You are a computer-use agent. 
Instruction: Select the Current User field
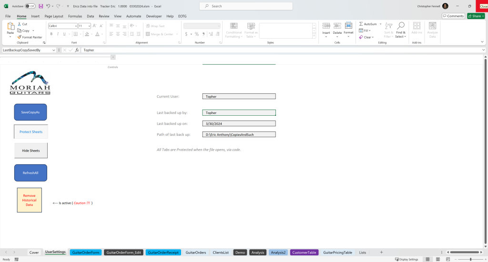pyautogui.click(x=239, y=96)
